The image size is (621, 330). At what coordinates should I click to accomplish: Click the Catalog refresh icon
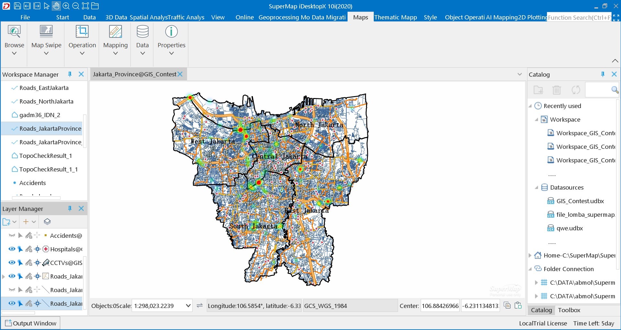click(576, 90)
